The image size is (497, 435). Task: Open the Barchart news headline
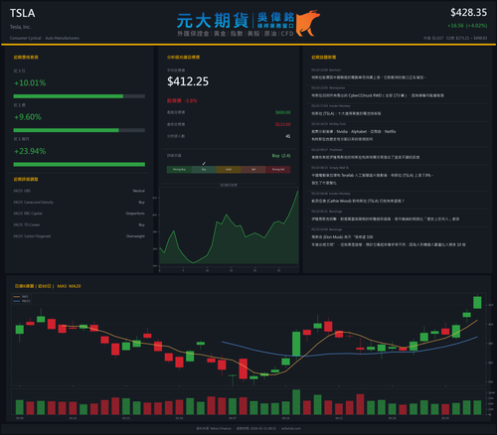(369, 77)
